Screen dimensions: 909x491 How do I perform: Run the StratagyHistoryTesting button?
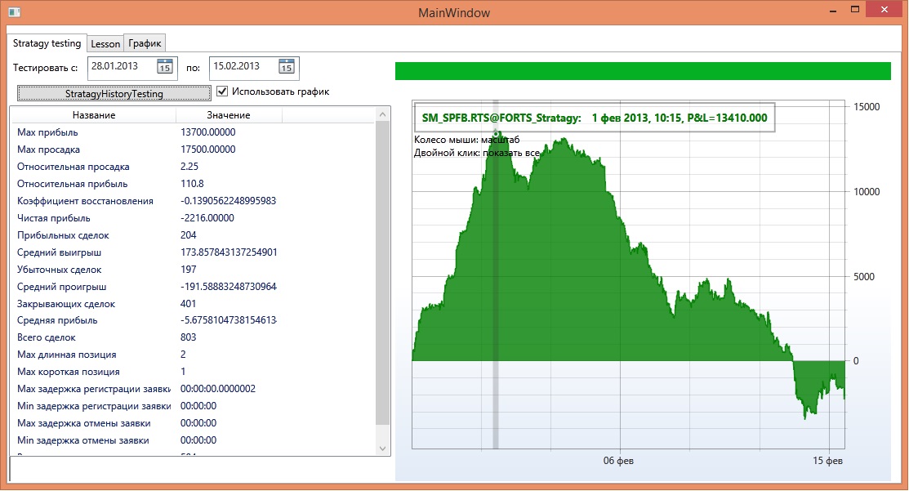pos(114,93)
